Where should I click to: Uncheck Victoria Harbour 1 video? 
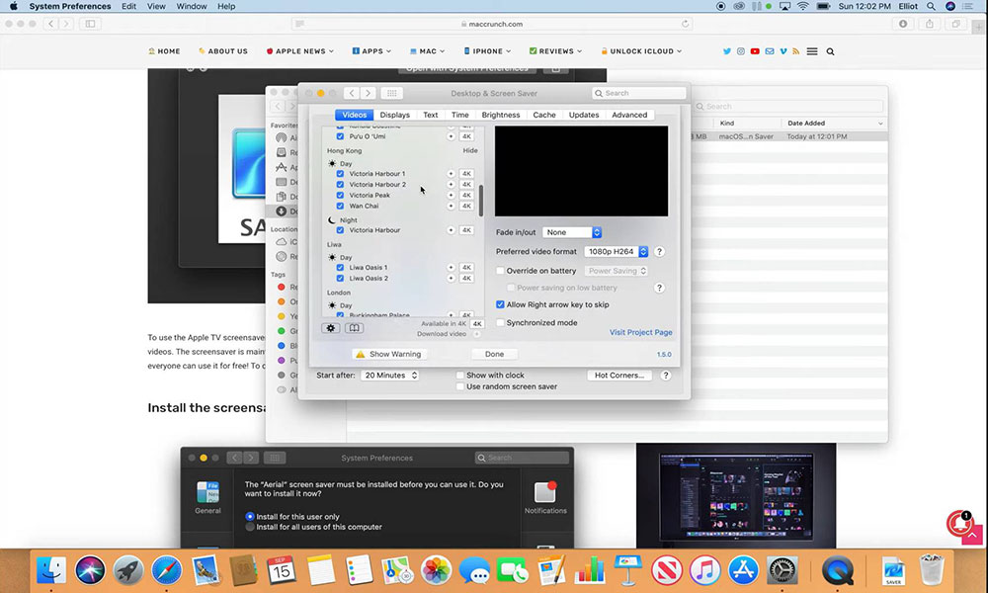(340, 173)
